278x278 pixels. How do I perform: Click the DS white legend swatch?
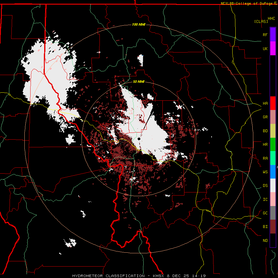pyautogui.click(x=273, y=185)
